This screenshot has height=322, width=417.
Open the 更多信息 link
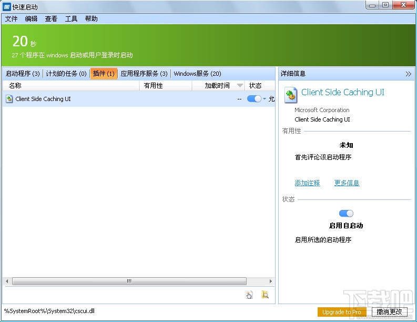pos(347,183)
